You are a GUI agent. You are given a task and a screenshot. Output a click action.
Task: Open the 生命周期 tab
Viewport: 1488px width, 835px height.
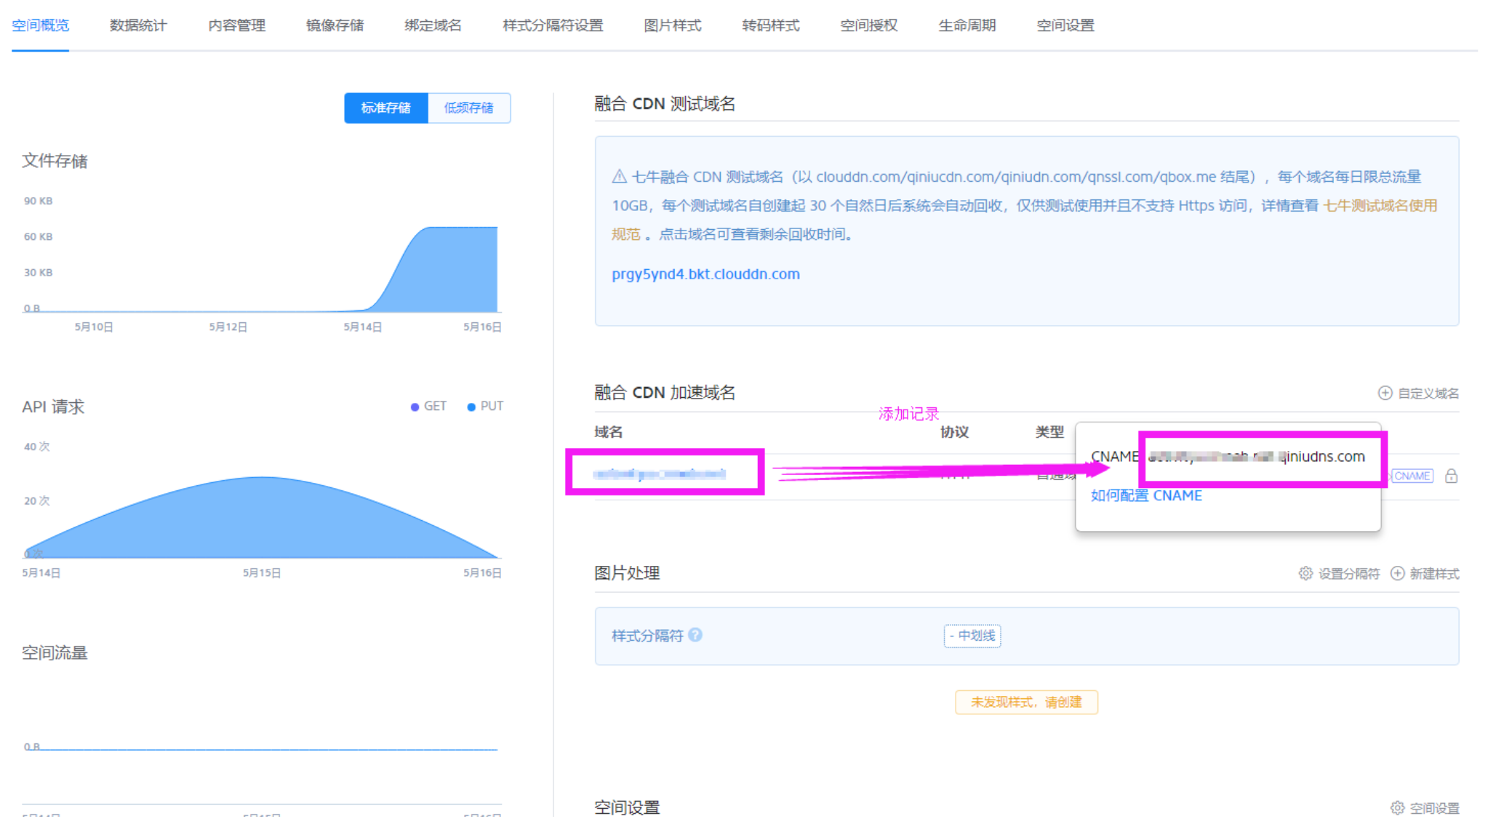(x=967, y=25)
